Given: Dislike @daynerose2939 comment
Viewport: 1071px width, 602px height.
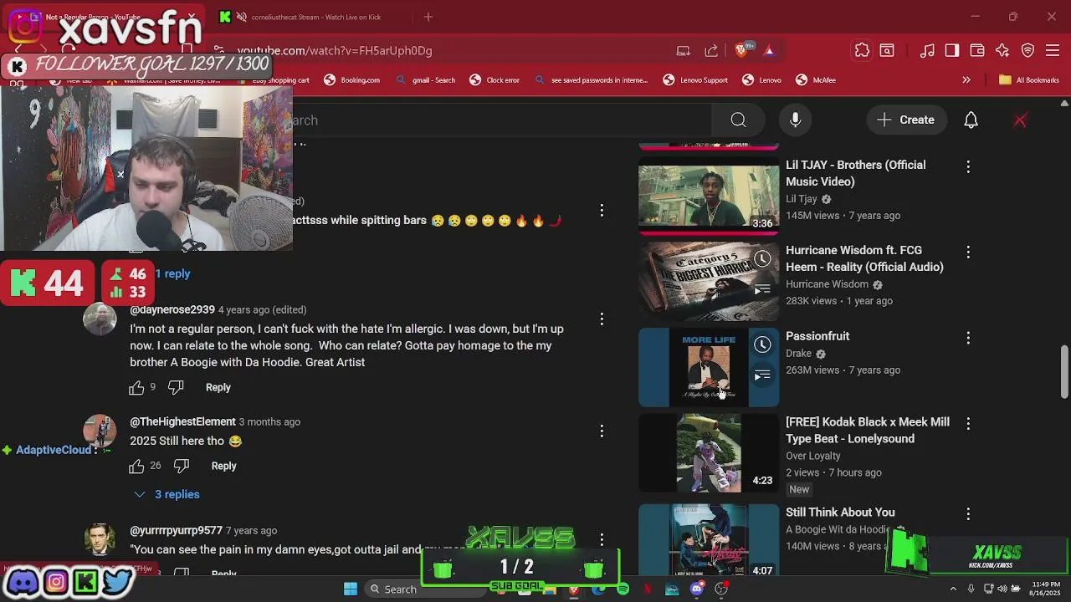Looking at the screenshot, I should [x=176, y=388].
